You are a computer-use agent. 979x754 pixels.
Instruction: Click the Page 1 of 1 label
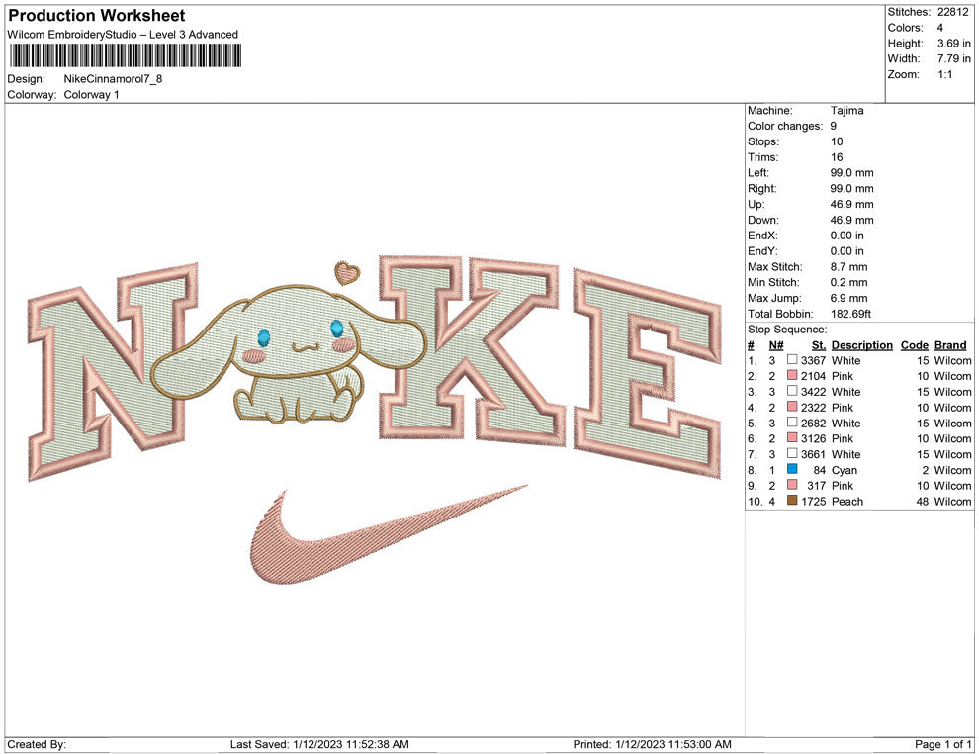point(943,744)
